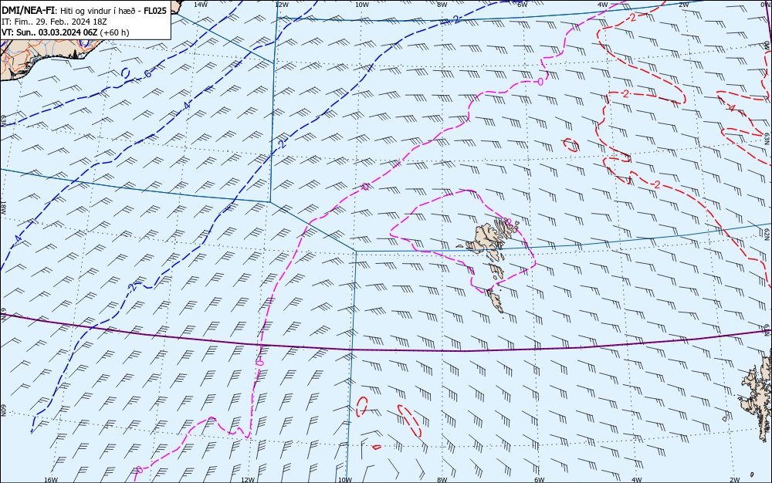Click the IT issue time line 29. Feb.. 2024 18Z
772x483 pixels.
[x=54, y=22]
